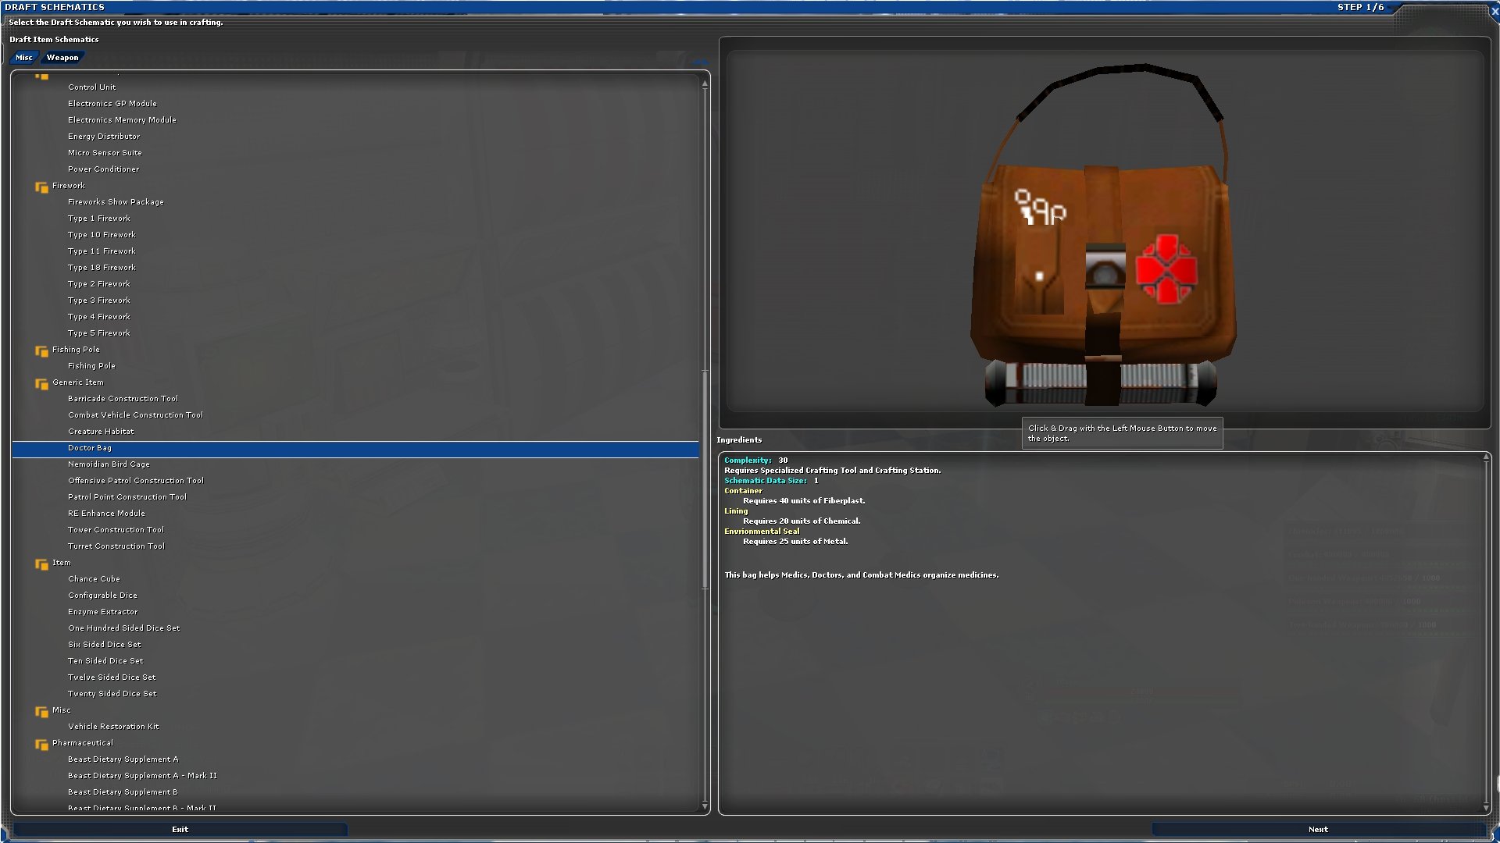Select the Enzyme Extractor schematic
1500x843 pixels.
(102, 612)
